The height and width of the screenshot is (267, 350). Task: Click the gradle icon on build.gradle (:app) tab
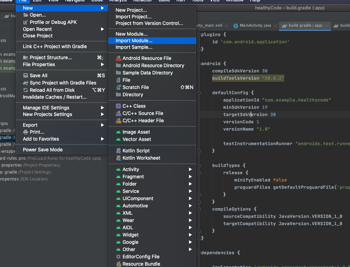click(x=284, y=26)
